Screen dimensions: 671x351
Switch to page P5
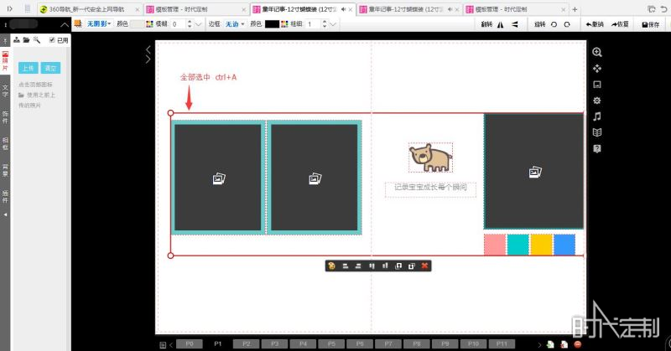(331, 343)
